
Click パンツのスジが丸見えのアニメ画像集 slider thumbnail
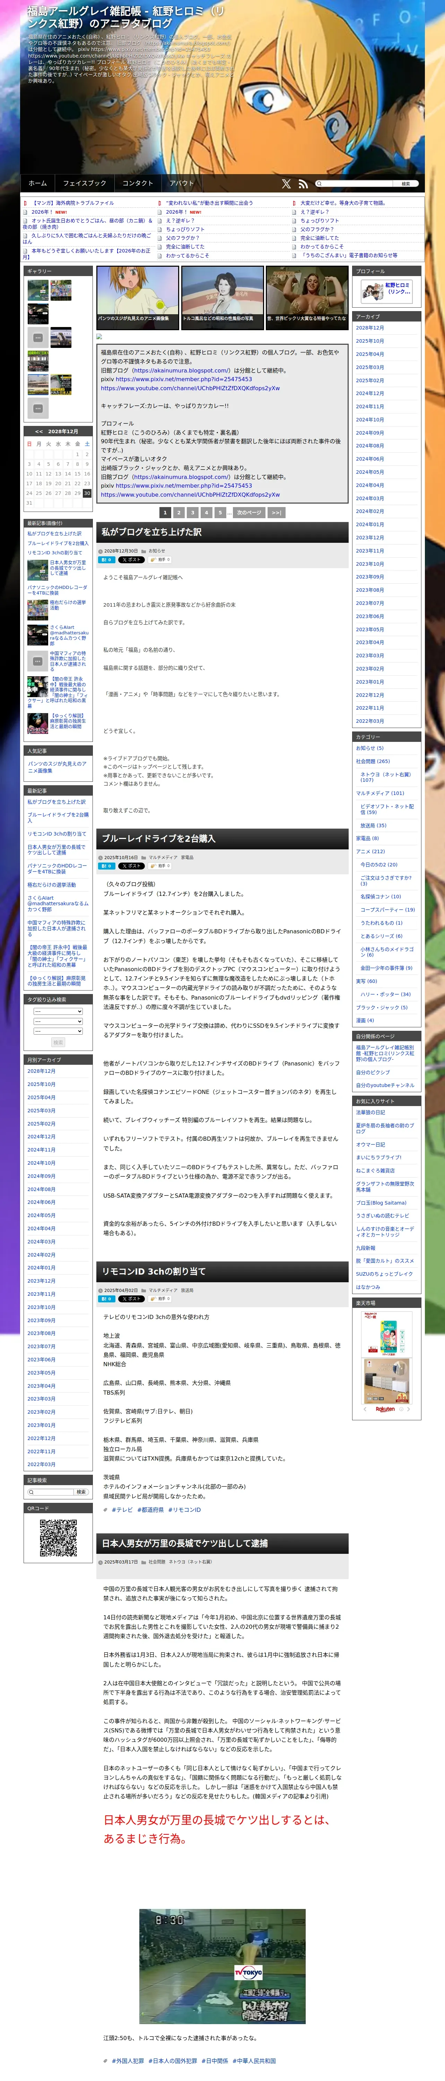point(137,297)
